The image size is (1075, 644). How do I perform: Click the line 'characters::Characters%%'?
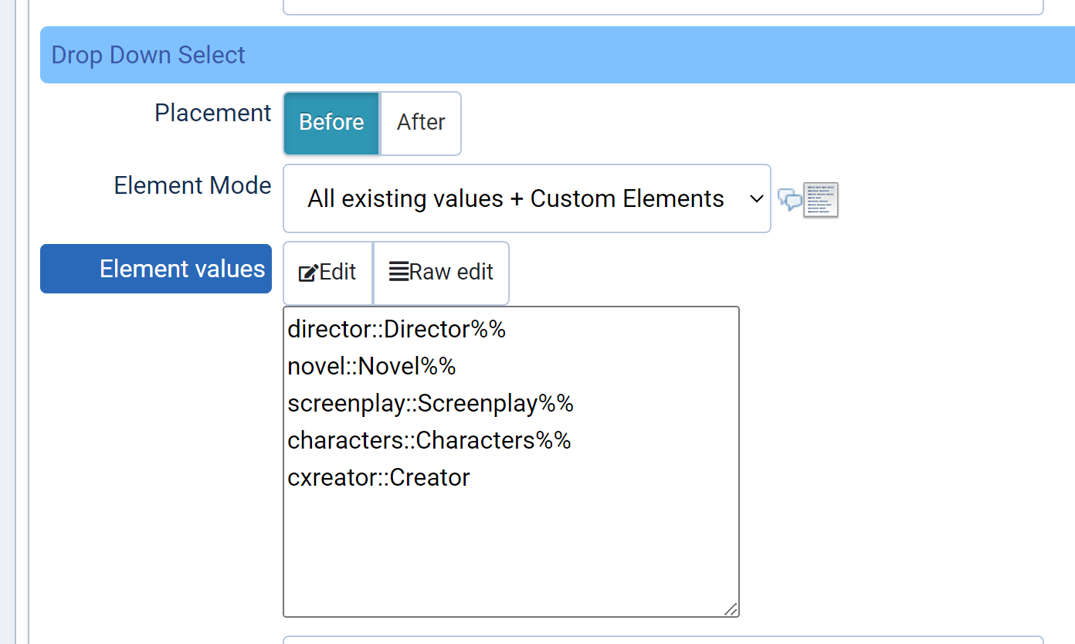click(x=429, y=440)
